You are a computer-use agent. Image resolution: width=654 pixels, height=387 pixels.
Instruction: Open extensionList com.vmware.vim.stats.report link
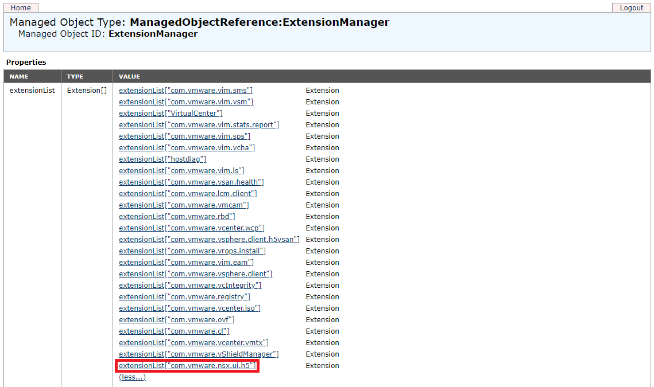(199, 124)
